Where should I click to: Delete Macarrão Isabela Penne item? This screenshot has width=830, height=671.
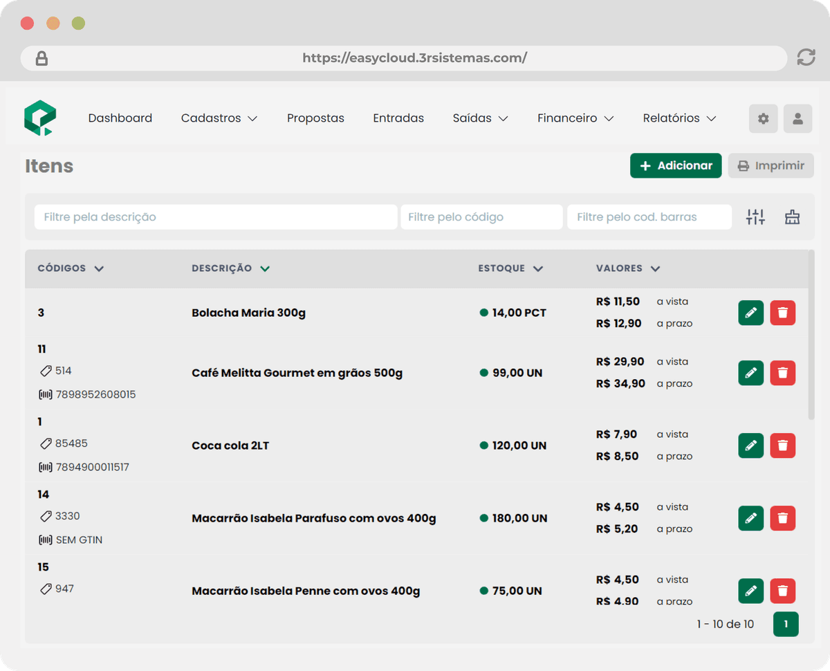(783, 591)
